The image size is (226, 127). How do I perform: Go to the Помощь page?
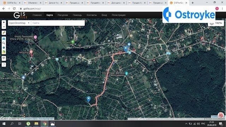77,15
